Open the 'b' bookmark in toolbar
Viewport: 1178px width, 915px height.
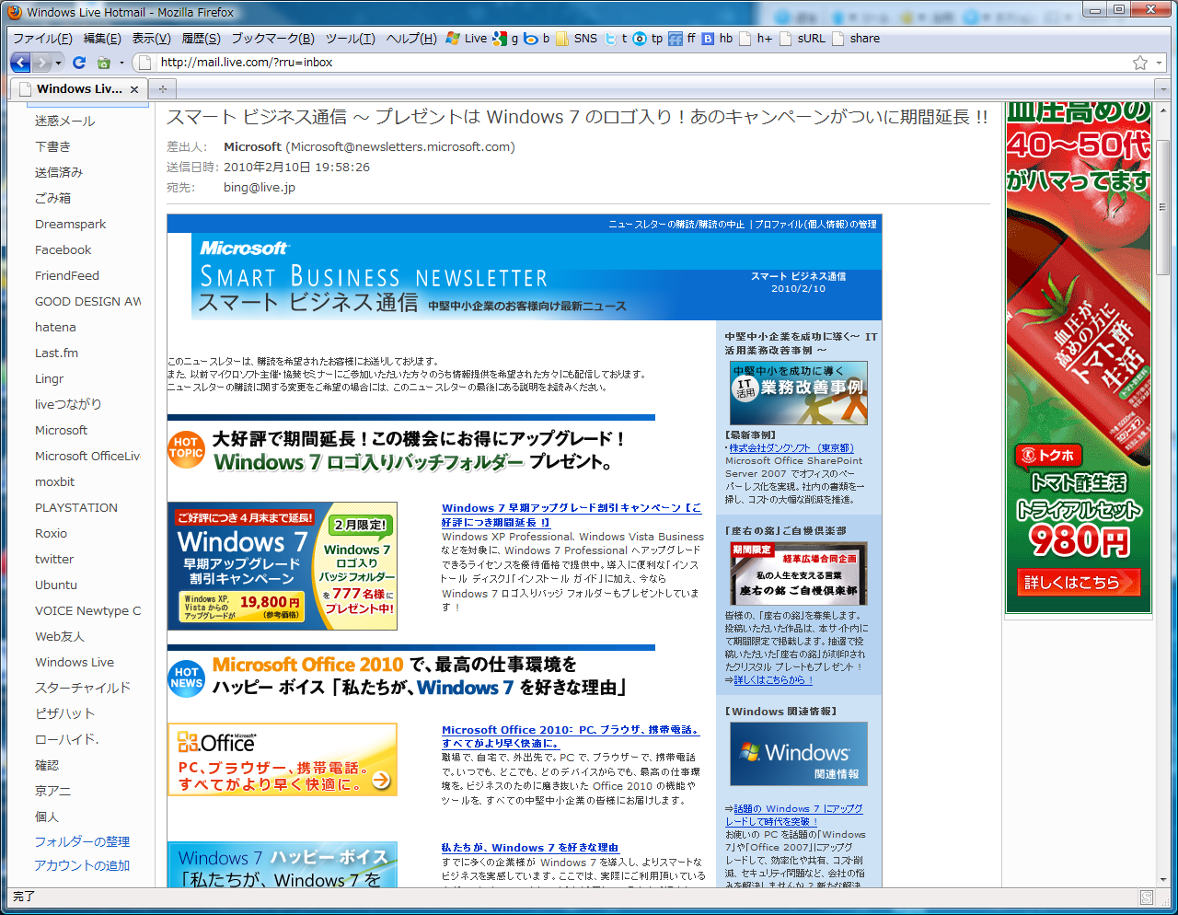pos(537,39)
